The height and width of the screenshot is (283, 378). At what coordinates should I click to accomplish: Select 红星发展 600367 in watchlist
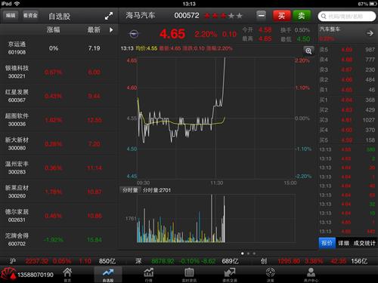58,96
